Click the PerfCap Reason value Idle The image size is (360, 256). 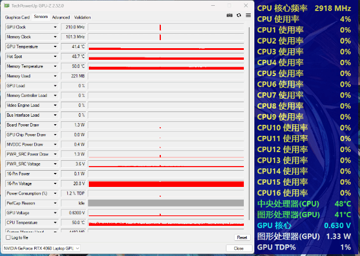74,203
